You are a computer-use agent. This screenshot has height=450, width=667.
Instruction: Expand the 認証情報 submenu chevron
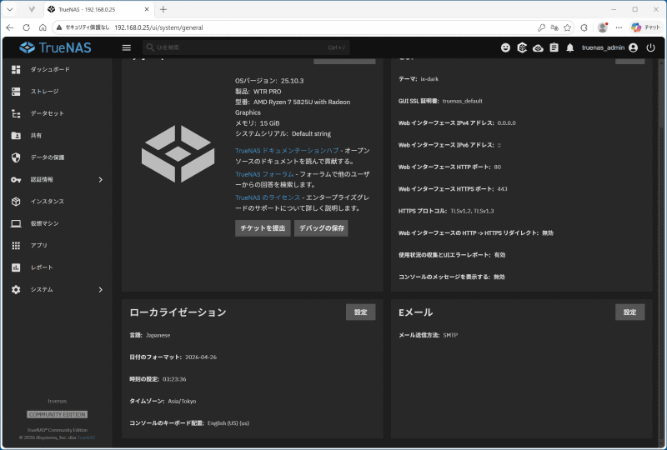[x=101, y=179]
